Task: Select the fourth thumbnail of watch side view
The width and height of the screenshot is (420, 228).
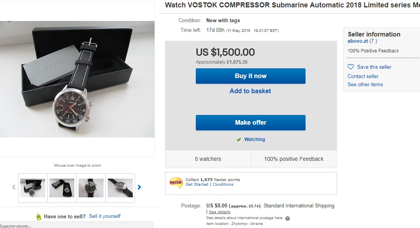Action: pos(120,188)
